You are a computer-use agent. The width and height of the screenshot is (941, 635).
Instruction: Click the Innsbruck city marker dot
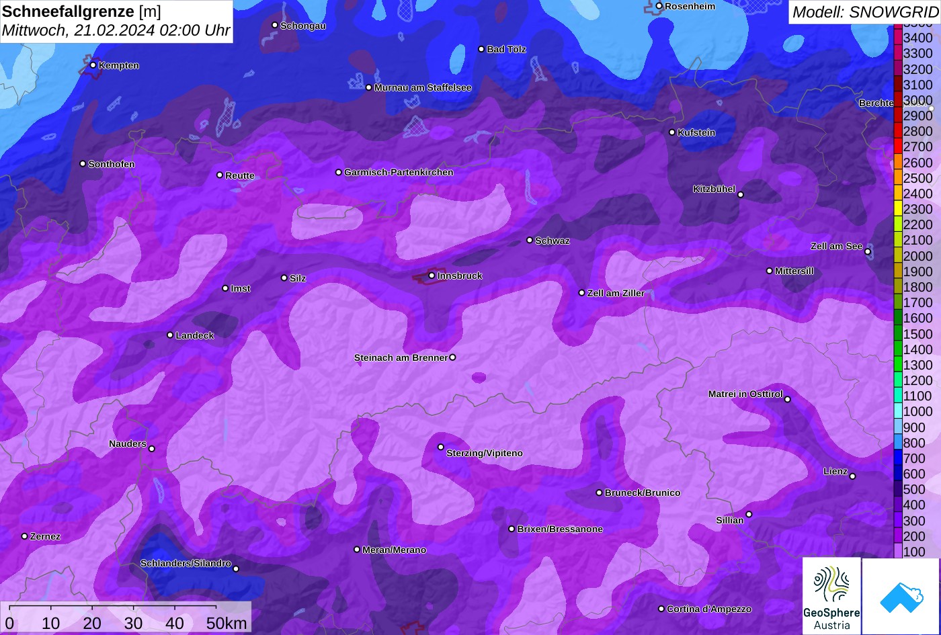432,276
